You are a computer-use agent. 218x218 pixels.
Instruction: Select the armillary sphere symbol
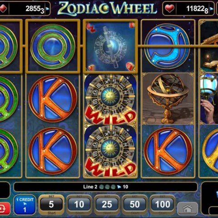pyautogui.click(x=168, y=99)
